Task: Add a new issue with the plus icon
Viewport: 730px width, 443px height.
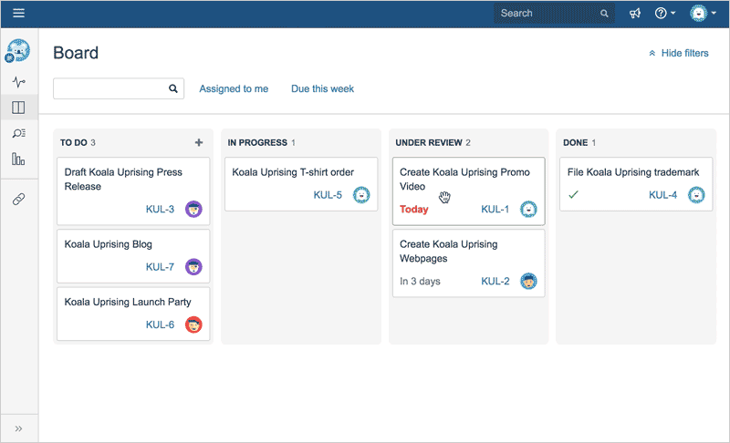Action: pos(199,142)
